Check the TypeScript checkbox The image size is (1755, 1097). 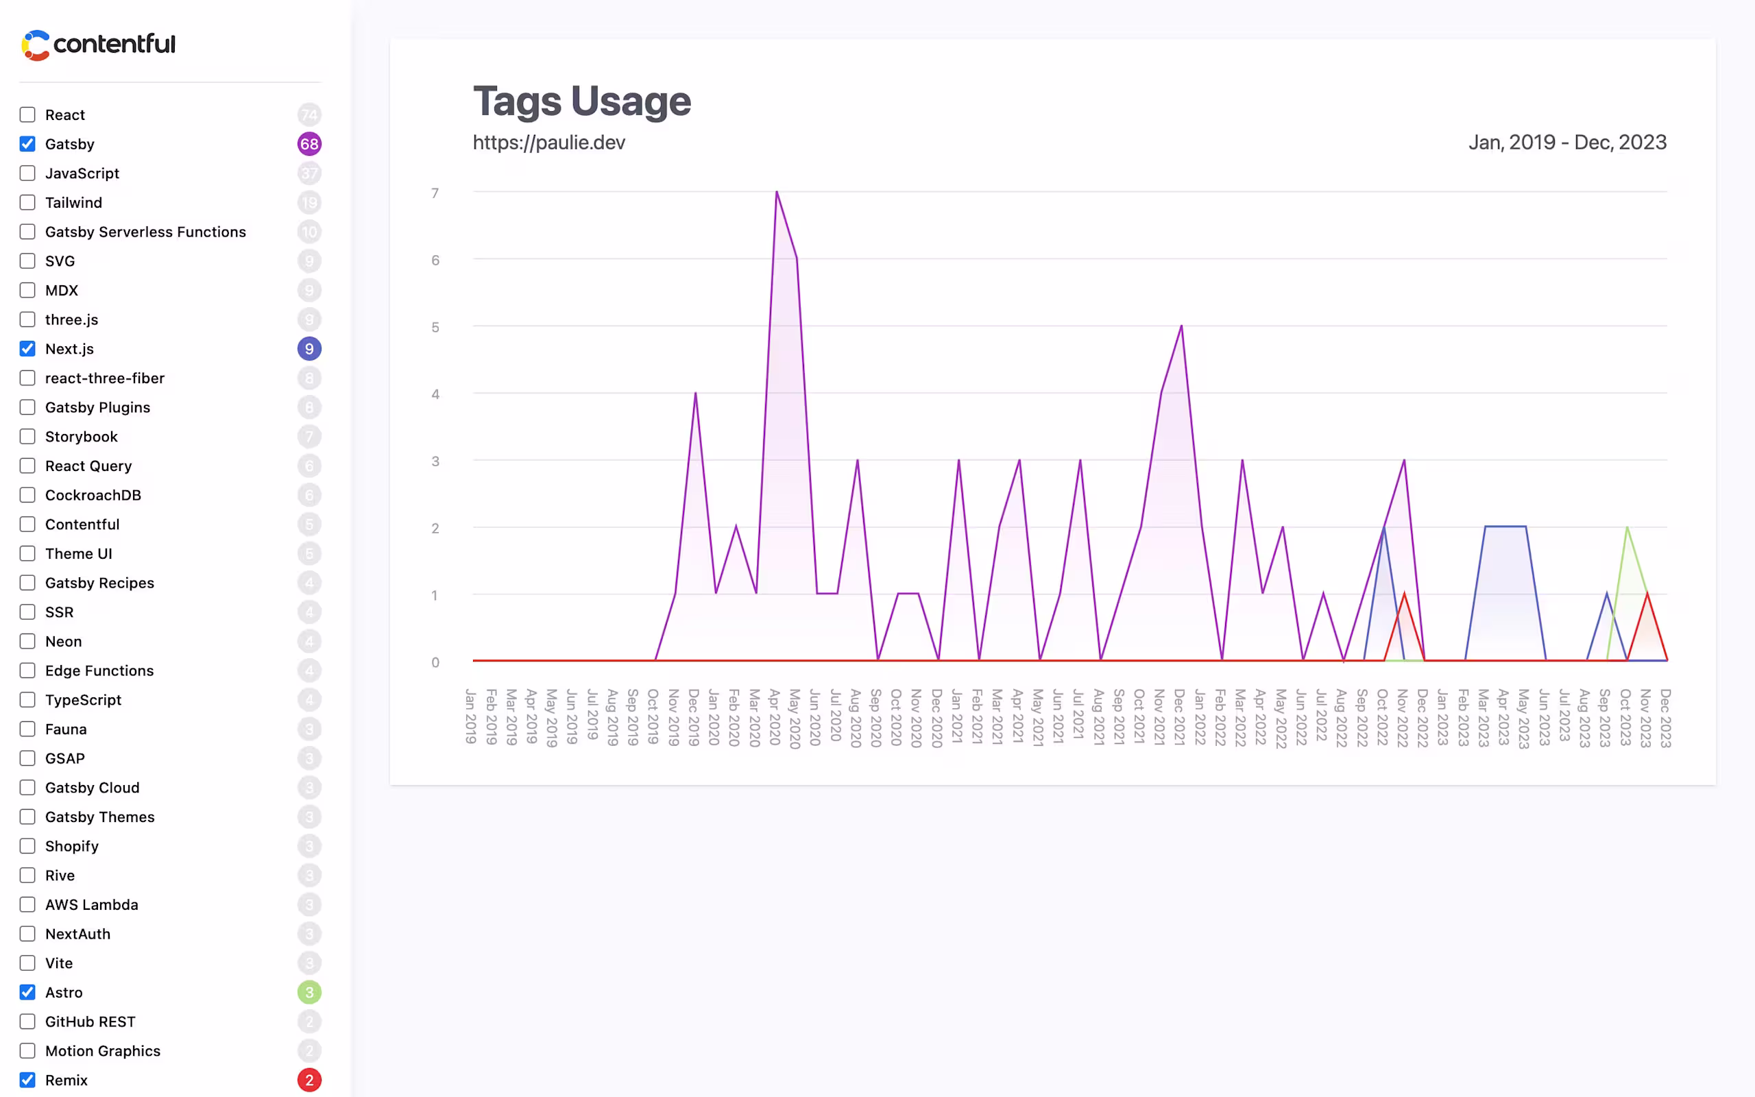click(x=27, y=700)
